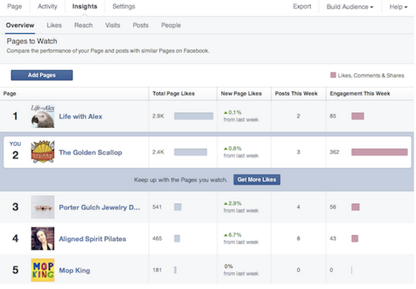
Task: Click the Mop King logo icon
Action: coord(43,270)
